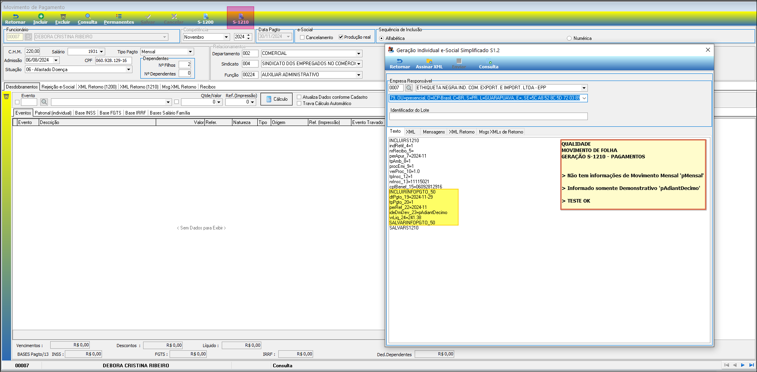
Task: Go to last record navigation arrow
Action: coord(751,365)
